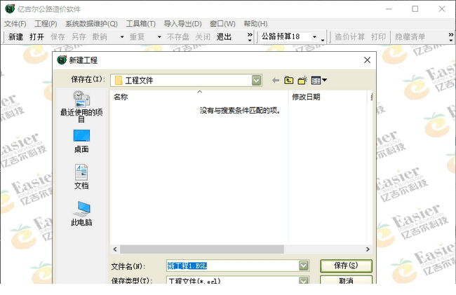Viewport: 456px width, 295px height.
Task: Click the 退出 toolbar button
Action: pos(224,37)
